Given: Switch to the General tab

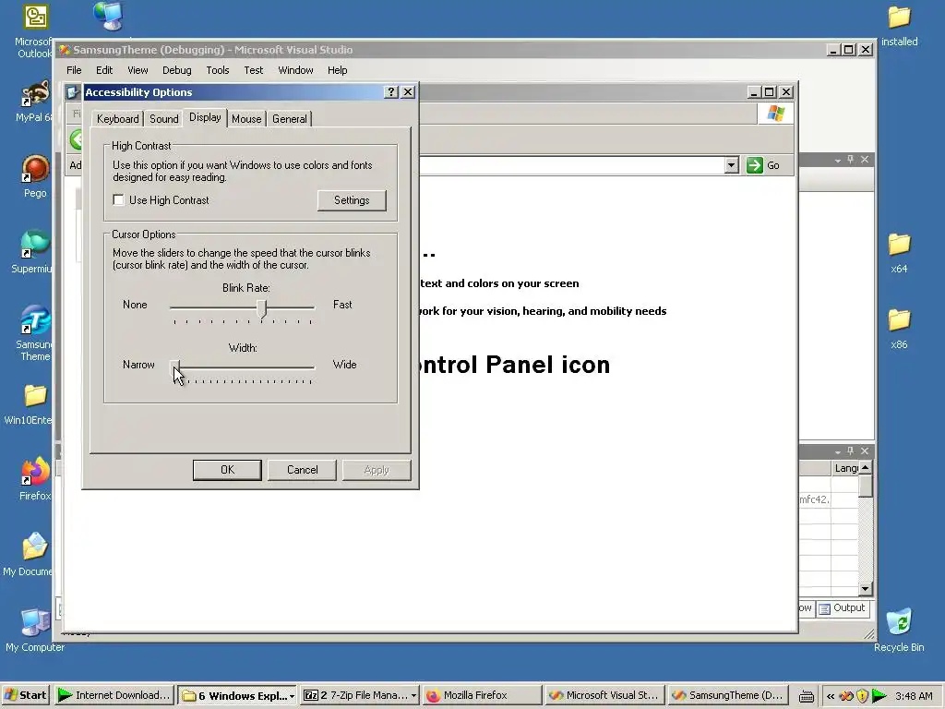Looking at the screenshot, I should click(289, 119).
